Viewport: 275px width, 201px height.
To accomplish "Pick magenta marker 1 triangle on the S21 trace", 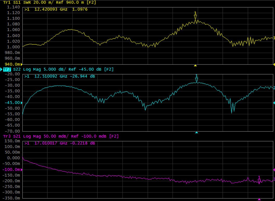I will (x=259, y=182).
